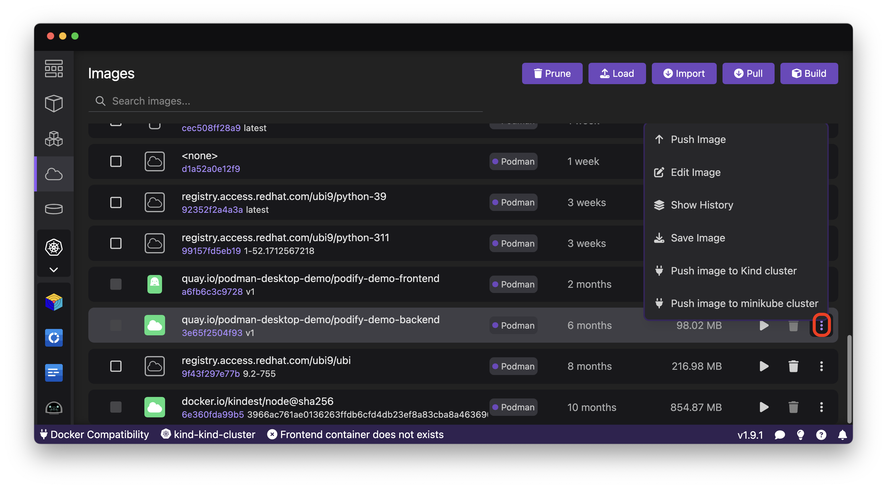The height and width of the screenshot is (489, 887).
Task: Open the lightbulb troubleshooting icon
Action: (x=800, y=435)
